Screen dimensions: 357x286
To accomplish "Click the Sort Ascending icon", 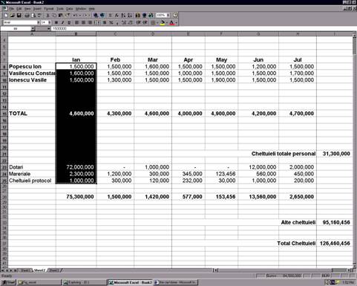I will pyautogui.click(x=123, y=16).
